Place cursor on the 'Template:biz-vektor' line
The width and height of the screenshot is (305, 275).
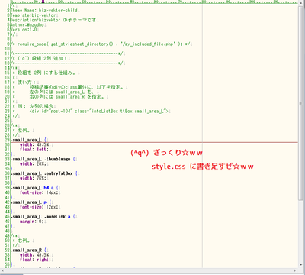click(x=34, y=15)
